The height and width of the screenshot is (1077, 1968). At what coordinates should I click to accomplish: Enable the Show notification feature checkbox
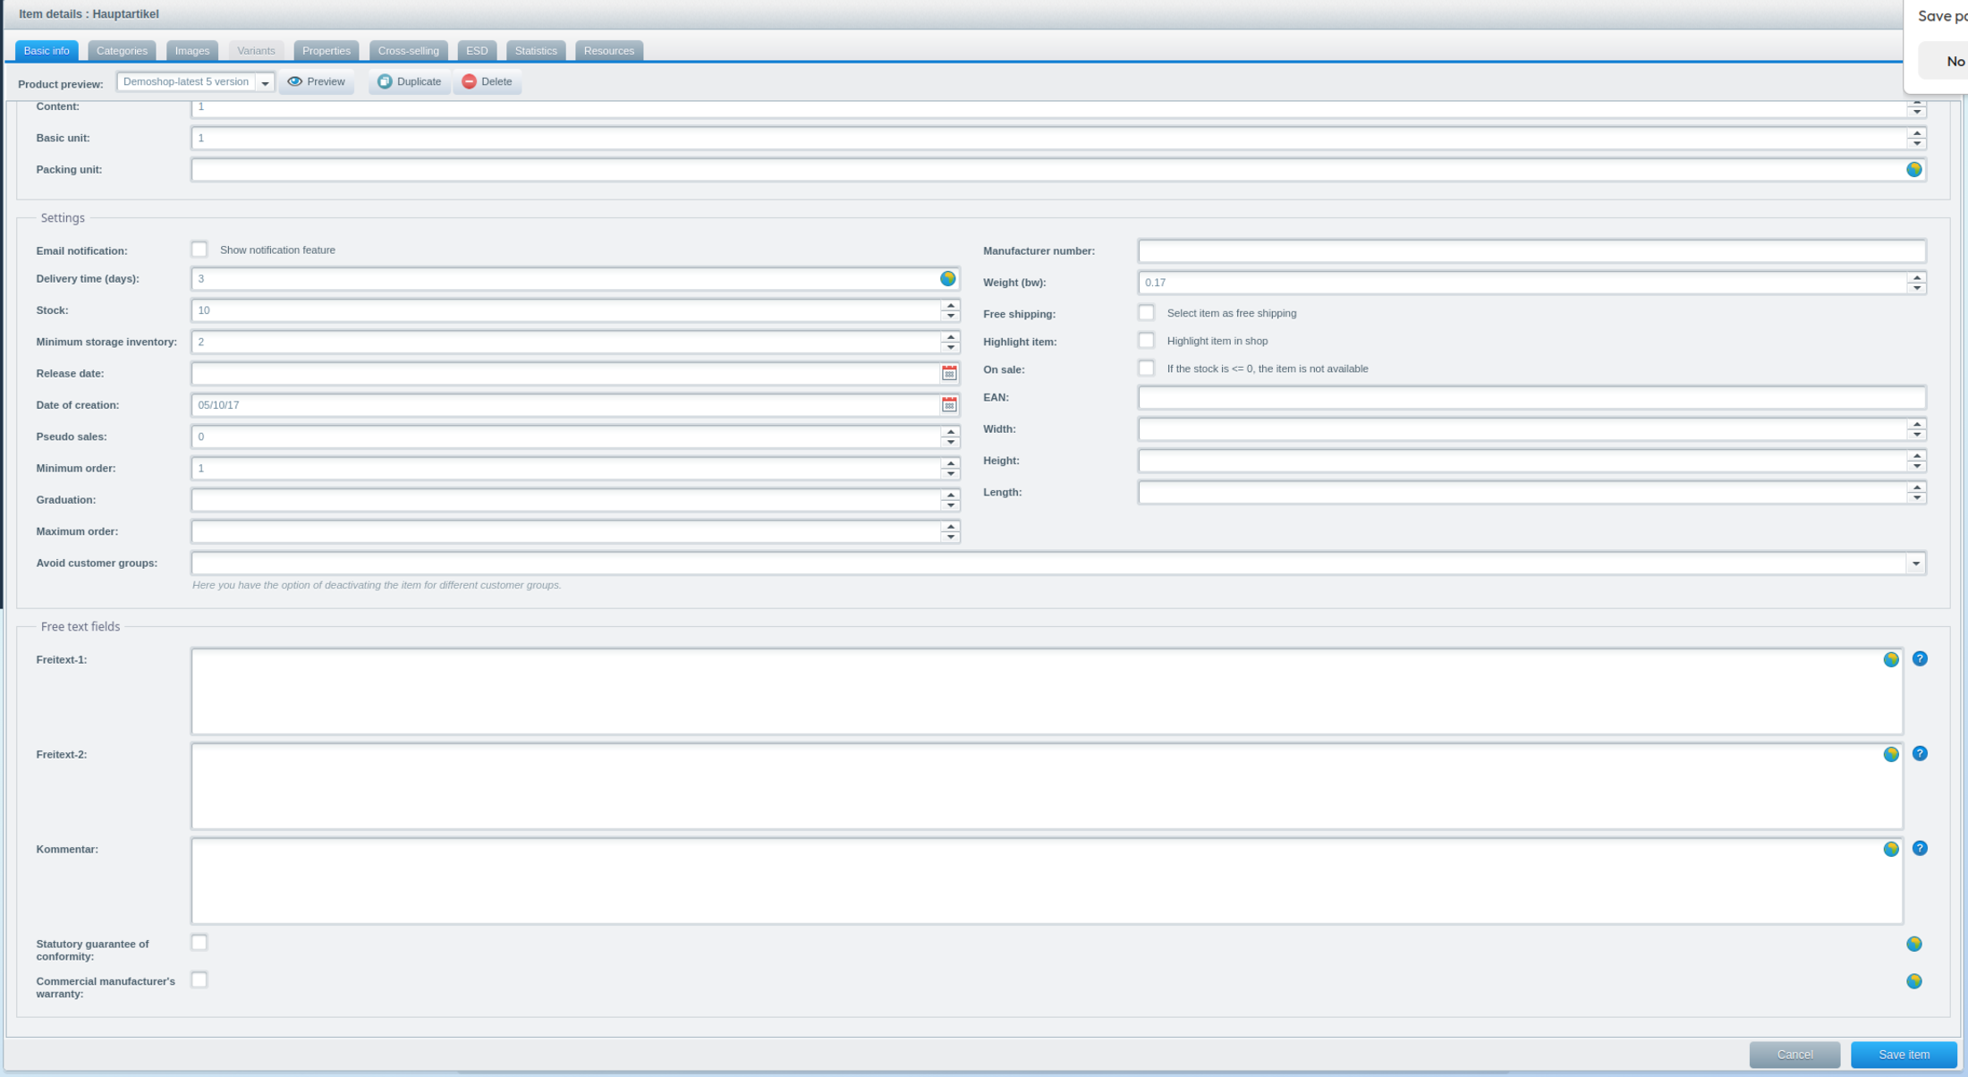(199, 250)
